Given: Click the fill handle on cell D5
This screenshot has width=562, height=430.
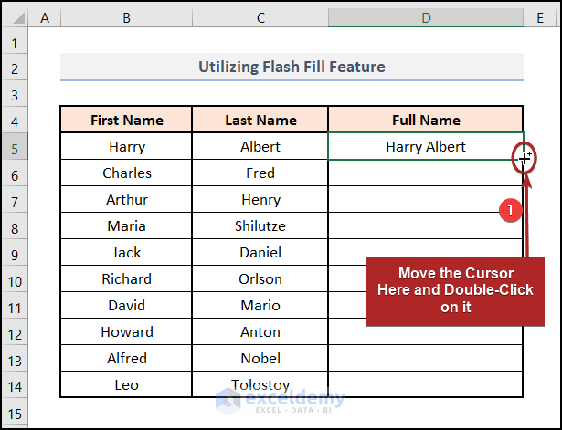Looking at the screenshot, I should tap(524, 160).
